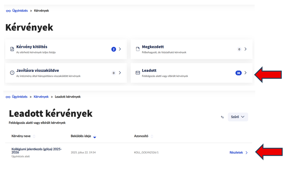Click the sort arrows icon left of Szűrő
295x174 pixels.
[222, 117]
